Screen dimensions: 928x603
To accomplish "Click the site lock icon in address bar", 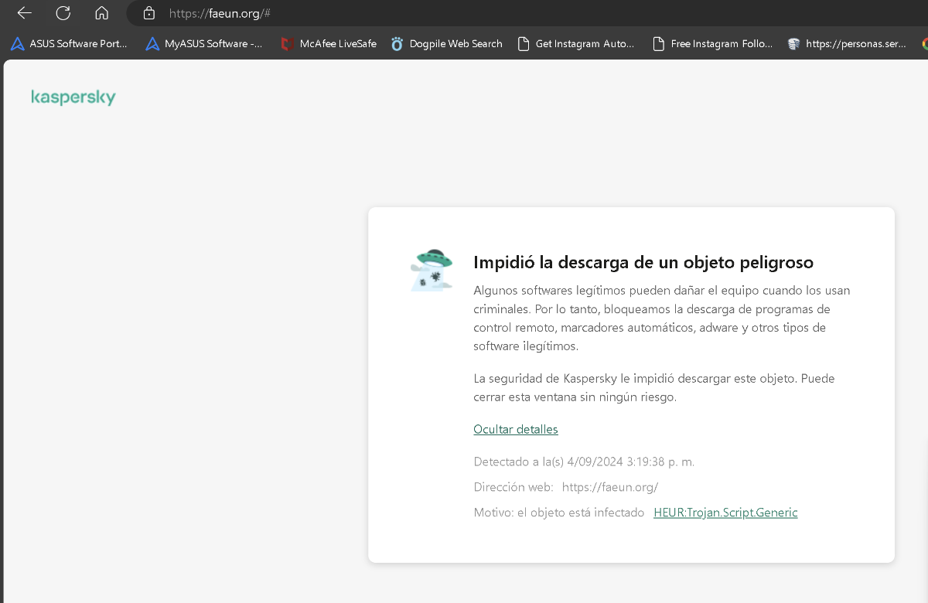I will (149, 13).
